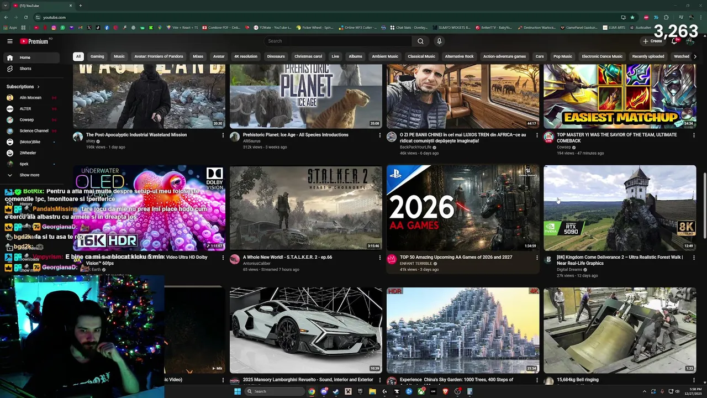Select the Music filter chip
This screenshot has height=398, width=707.
coord(119,56)
